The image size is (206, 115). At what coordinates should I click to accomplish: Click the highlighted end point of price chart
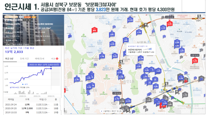tap(51, 68)
